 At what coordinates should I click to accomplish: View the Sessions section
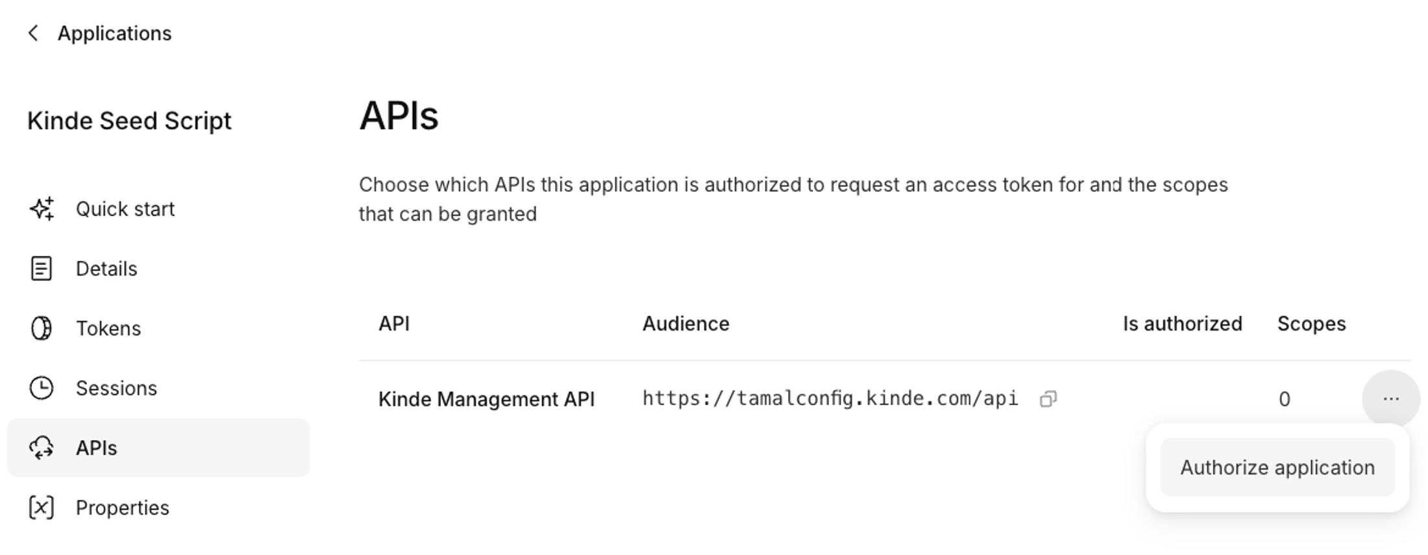117,388
